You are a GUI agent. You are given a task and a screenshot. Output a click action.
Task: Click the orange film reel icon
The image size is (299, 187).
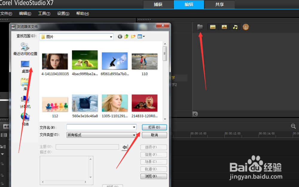[246, 27]
